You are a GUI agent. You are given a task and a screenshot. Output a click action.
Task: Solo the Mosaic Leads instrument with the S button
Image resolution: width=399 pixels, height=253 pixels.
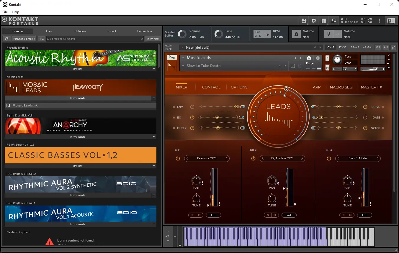(x=327, y=58)
